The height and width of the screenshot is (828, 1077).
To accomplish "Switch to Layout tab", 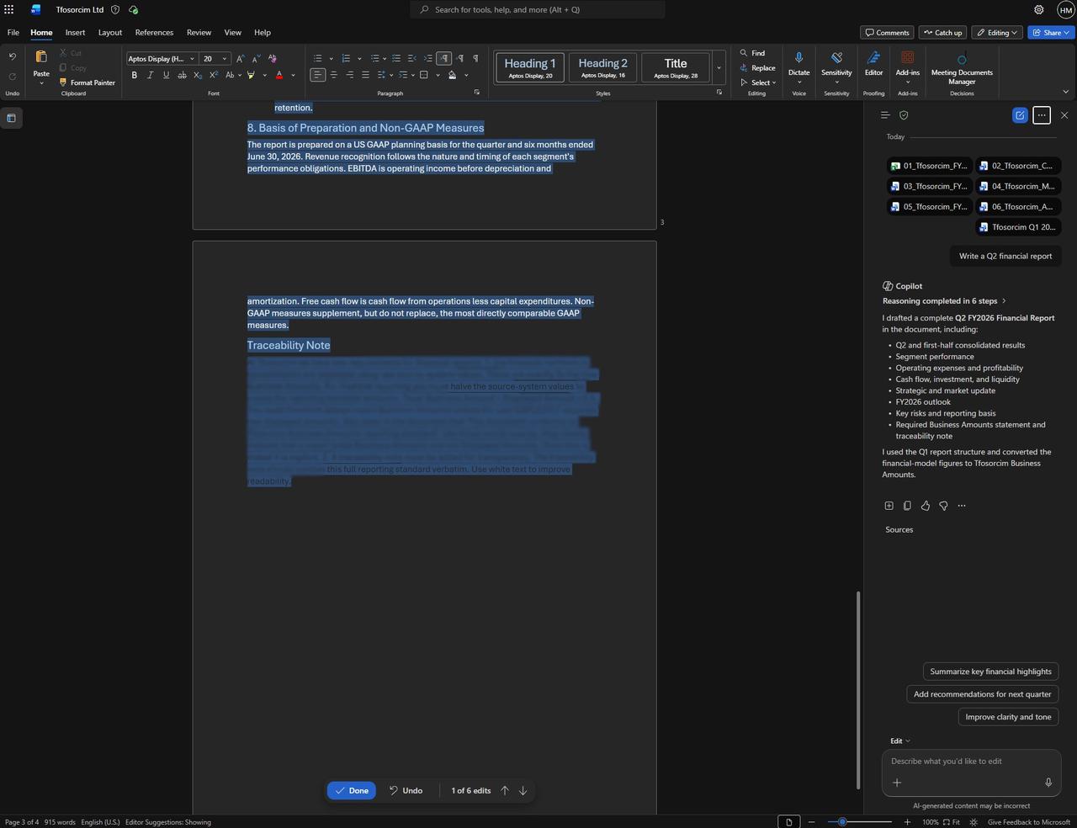I will click(110, 33).
